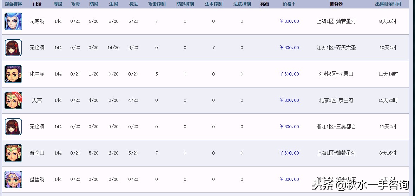Open the 江苏1区-齐天大圣 character avatar
The width and height of the screenshot is (415, 196).
point(13,48)
